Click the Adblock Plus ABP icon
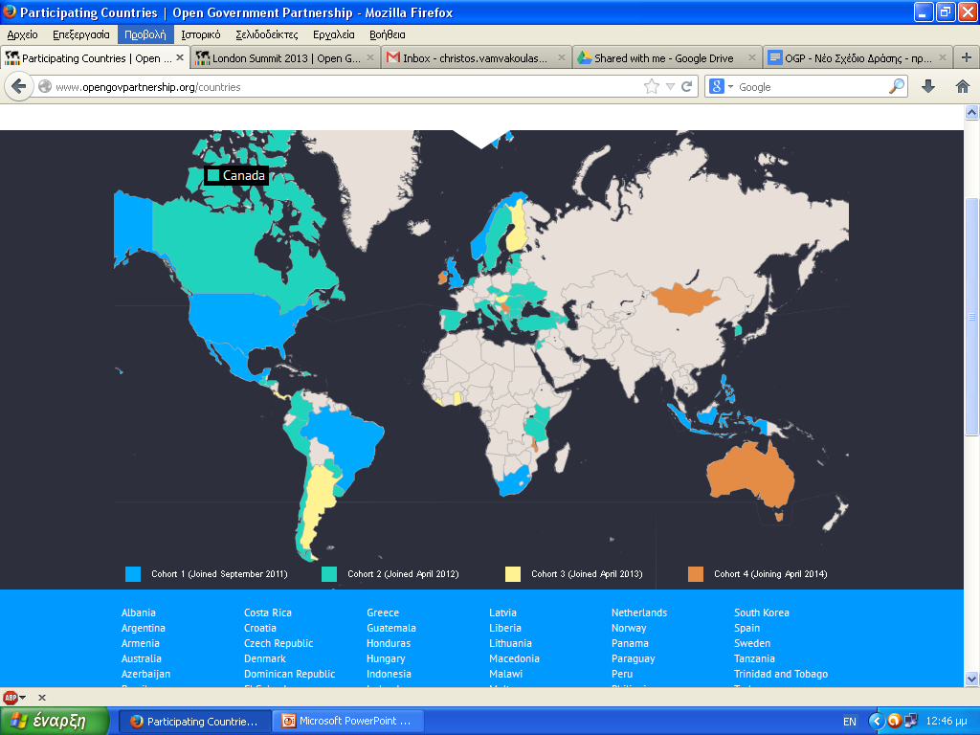Image resolution: width=980 pixels, height=735 pixels. click(10, 697)
